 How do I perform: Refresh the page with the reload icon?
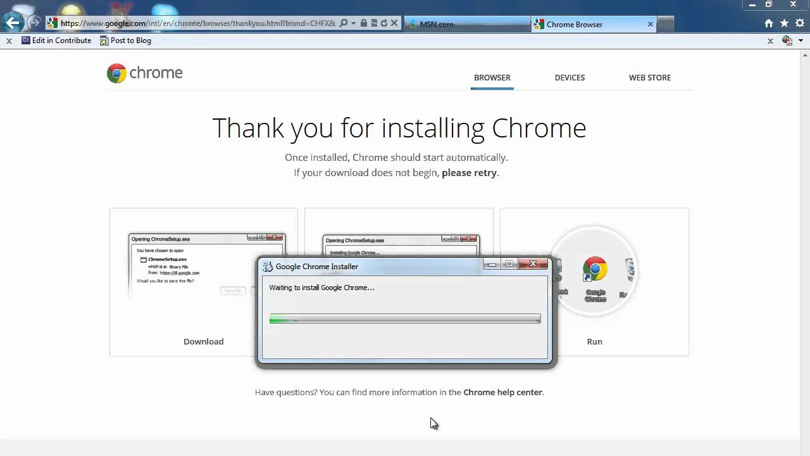383,23
